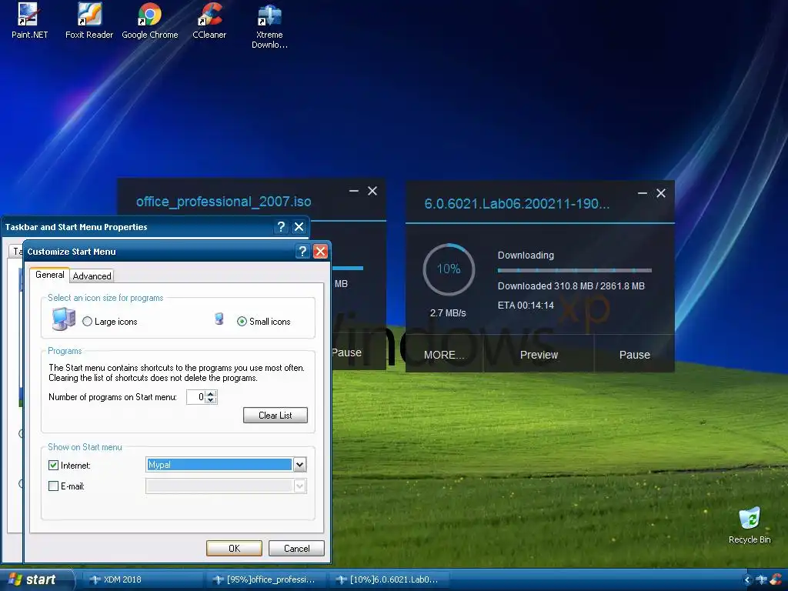Click the large computer icon preview
788x591 pixels.
[x=64, y=319]
